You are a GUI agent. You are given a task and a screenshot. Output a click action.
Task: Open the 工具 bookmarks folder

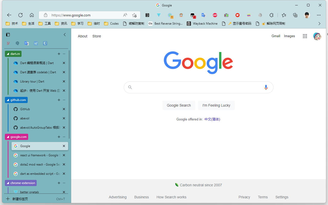(45, 24)
